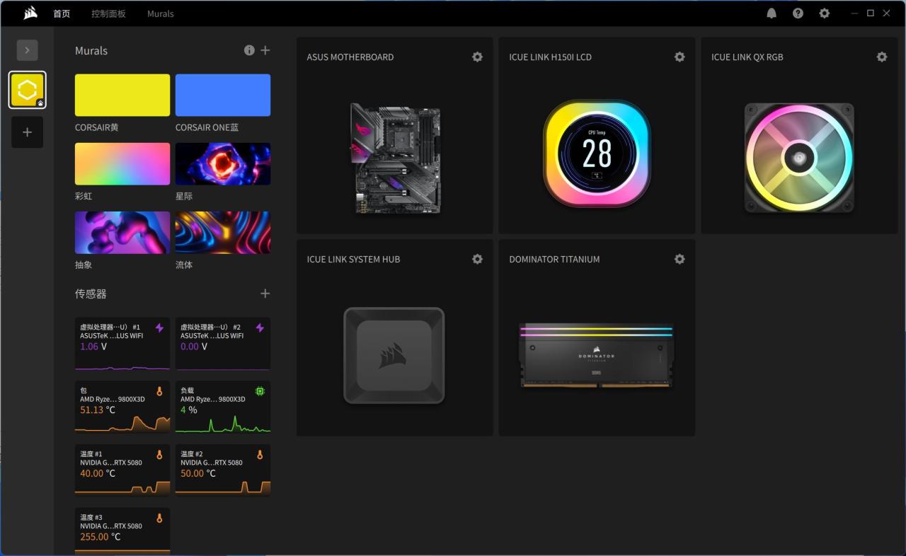Add a new mural with plus icon
906x556 pixels.
(x=265, y=50)
